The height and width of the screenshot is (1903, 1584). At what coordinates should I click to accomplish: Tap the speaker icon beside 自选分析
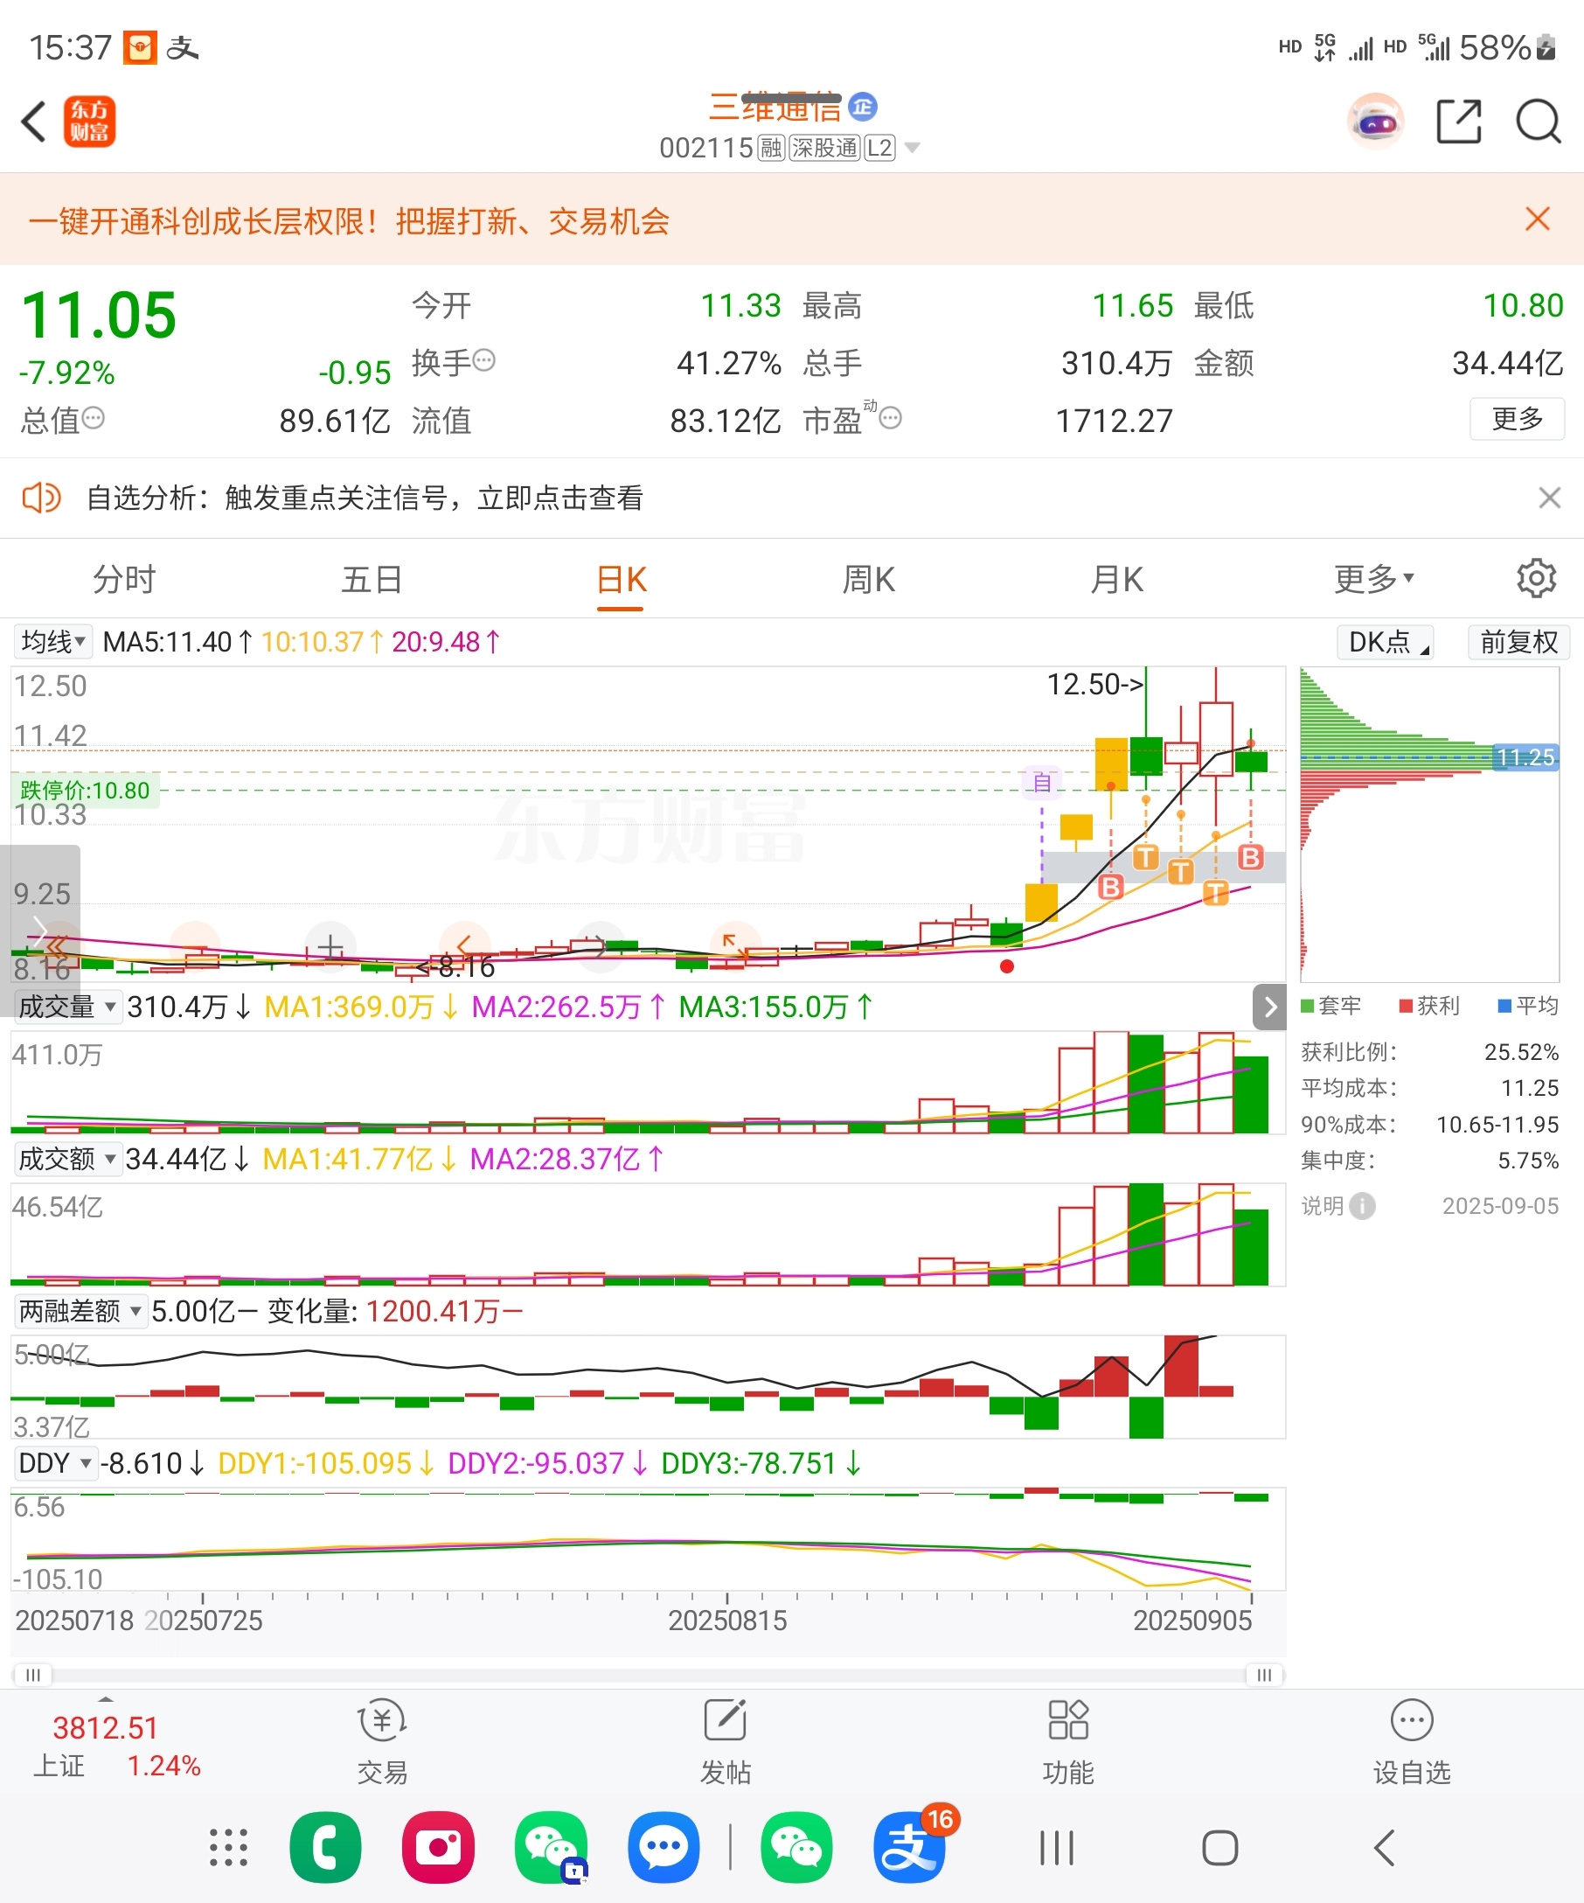pyautogui.click(x=41, y=498)
